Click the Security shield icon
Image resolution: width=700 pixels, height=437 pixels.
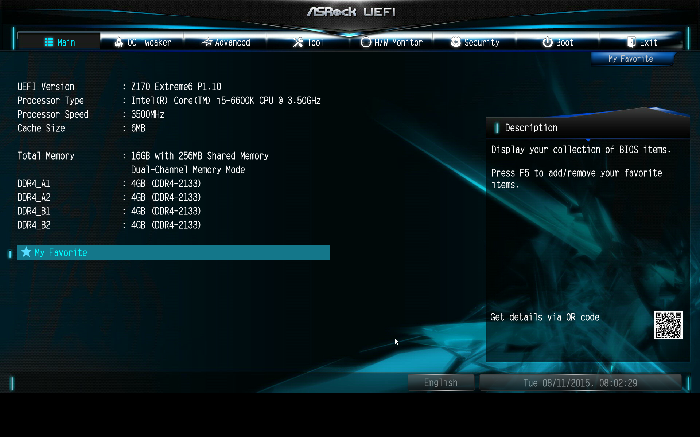[455, 42]
